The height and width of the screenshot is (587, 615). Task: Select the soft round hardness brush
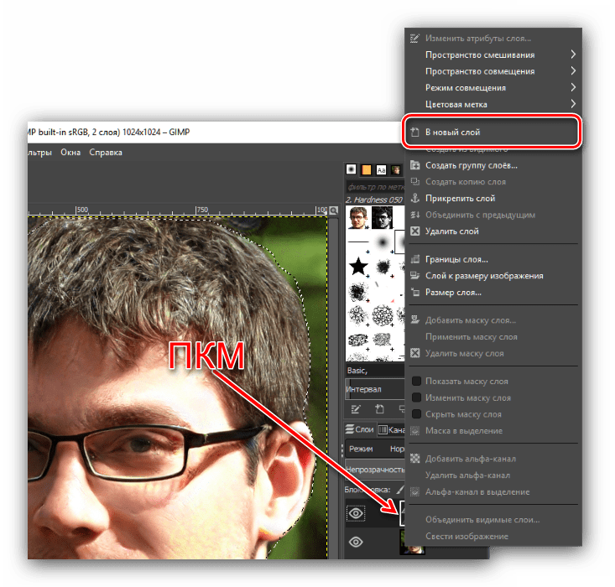pos(382,242)
